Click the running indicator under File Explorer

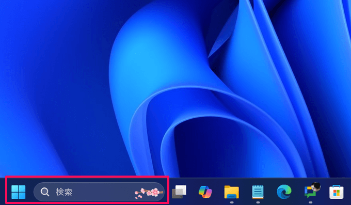[x=232, y=202]
